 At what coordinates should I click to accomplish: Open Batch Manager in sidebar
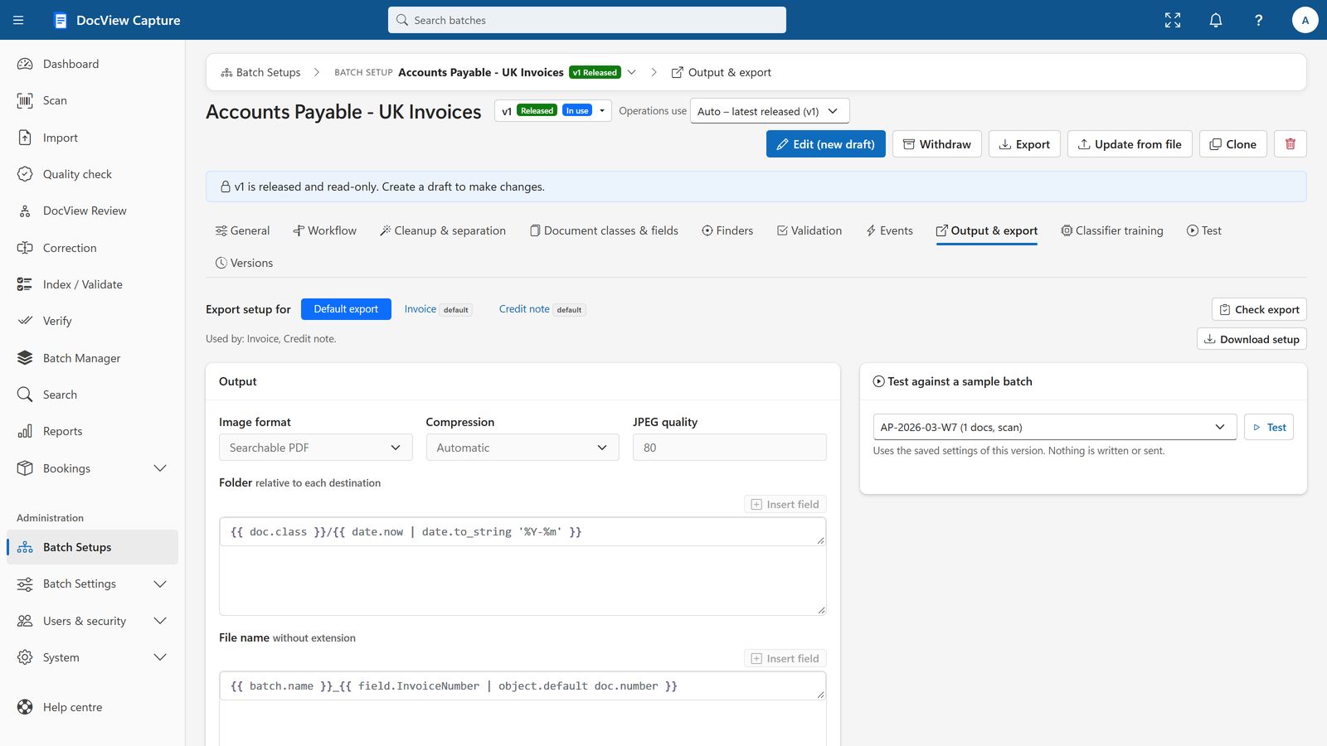click(x=92, y=358)
